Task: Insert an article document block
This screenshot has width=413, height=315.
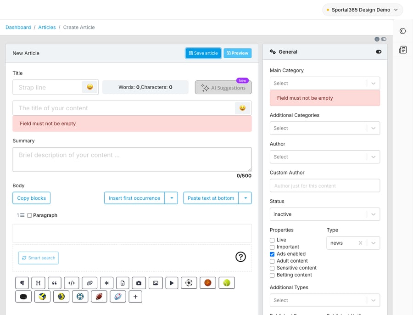Action: 123,283
